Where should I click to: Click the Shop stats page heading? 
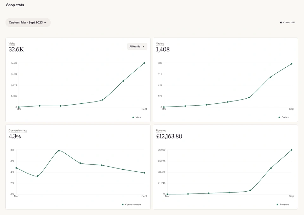pyautogui.click(x=15, y=5)
